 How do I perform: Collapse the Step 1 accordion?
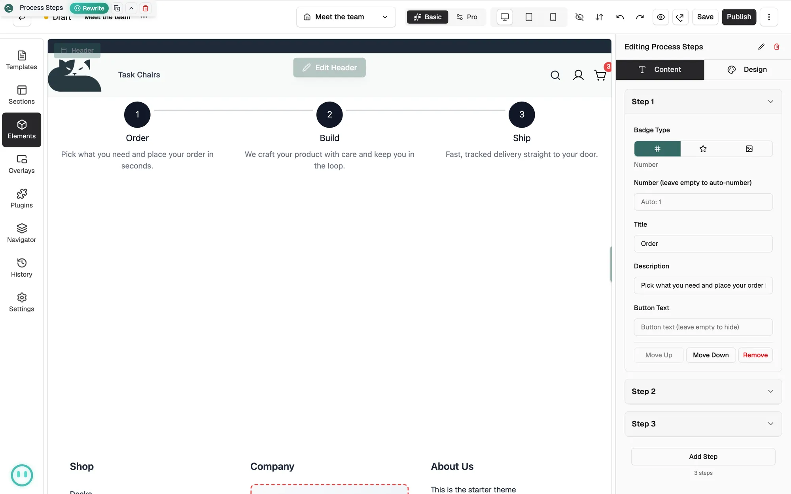[x=703, y=102]
